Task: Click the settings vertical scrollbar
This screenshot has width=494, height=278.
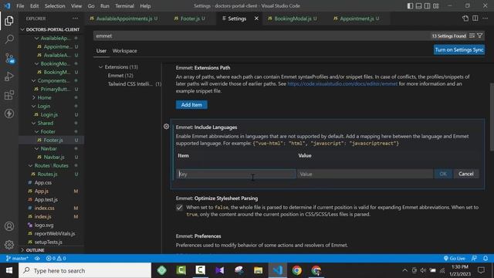Action: [x=492, y=117]
